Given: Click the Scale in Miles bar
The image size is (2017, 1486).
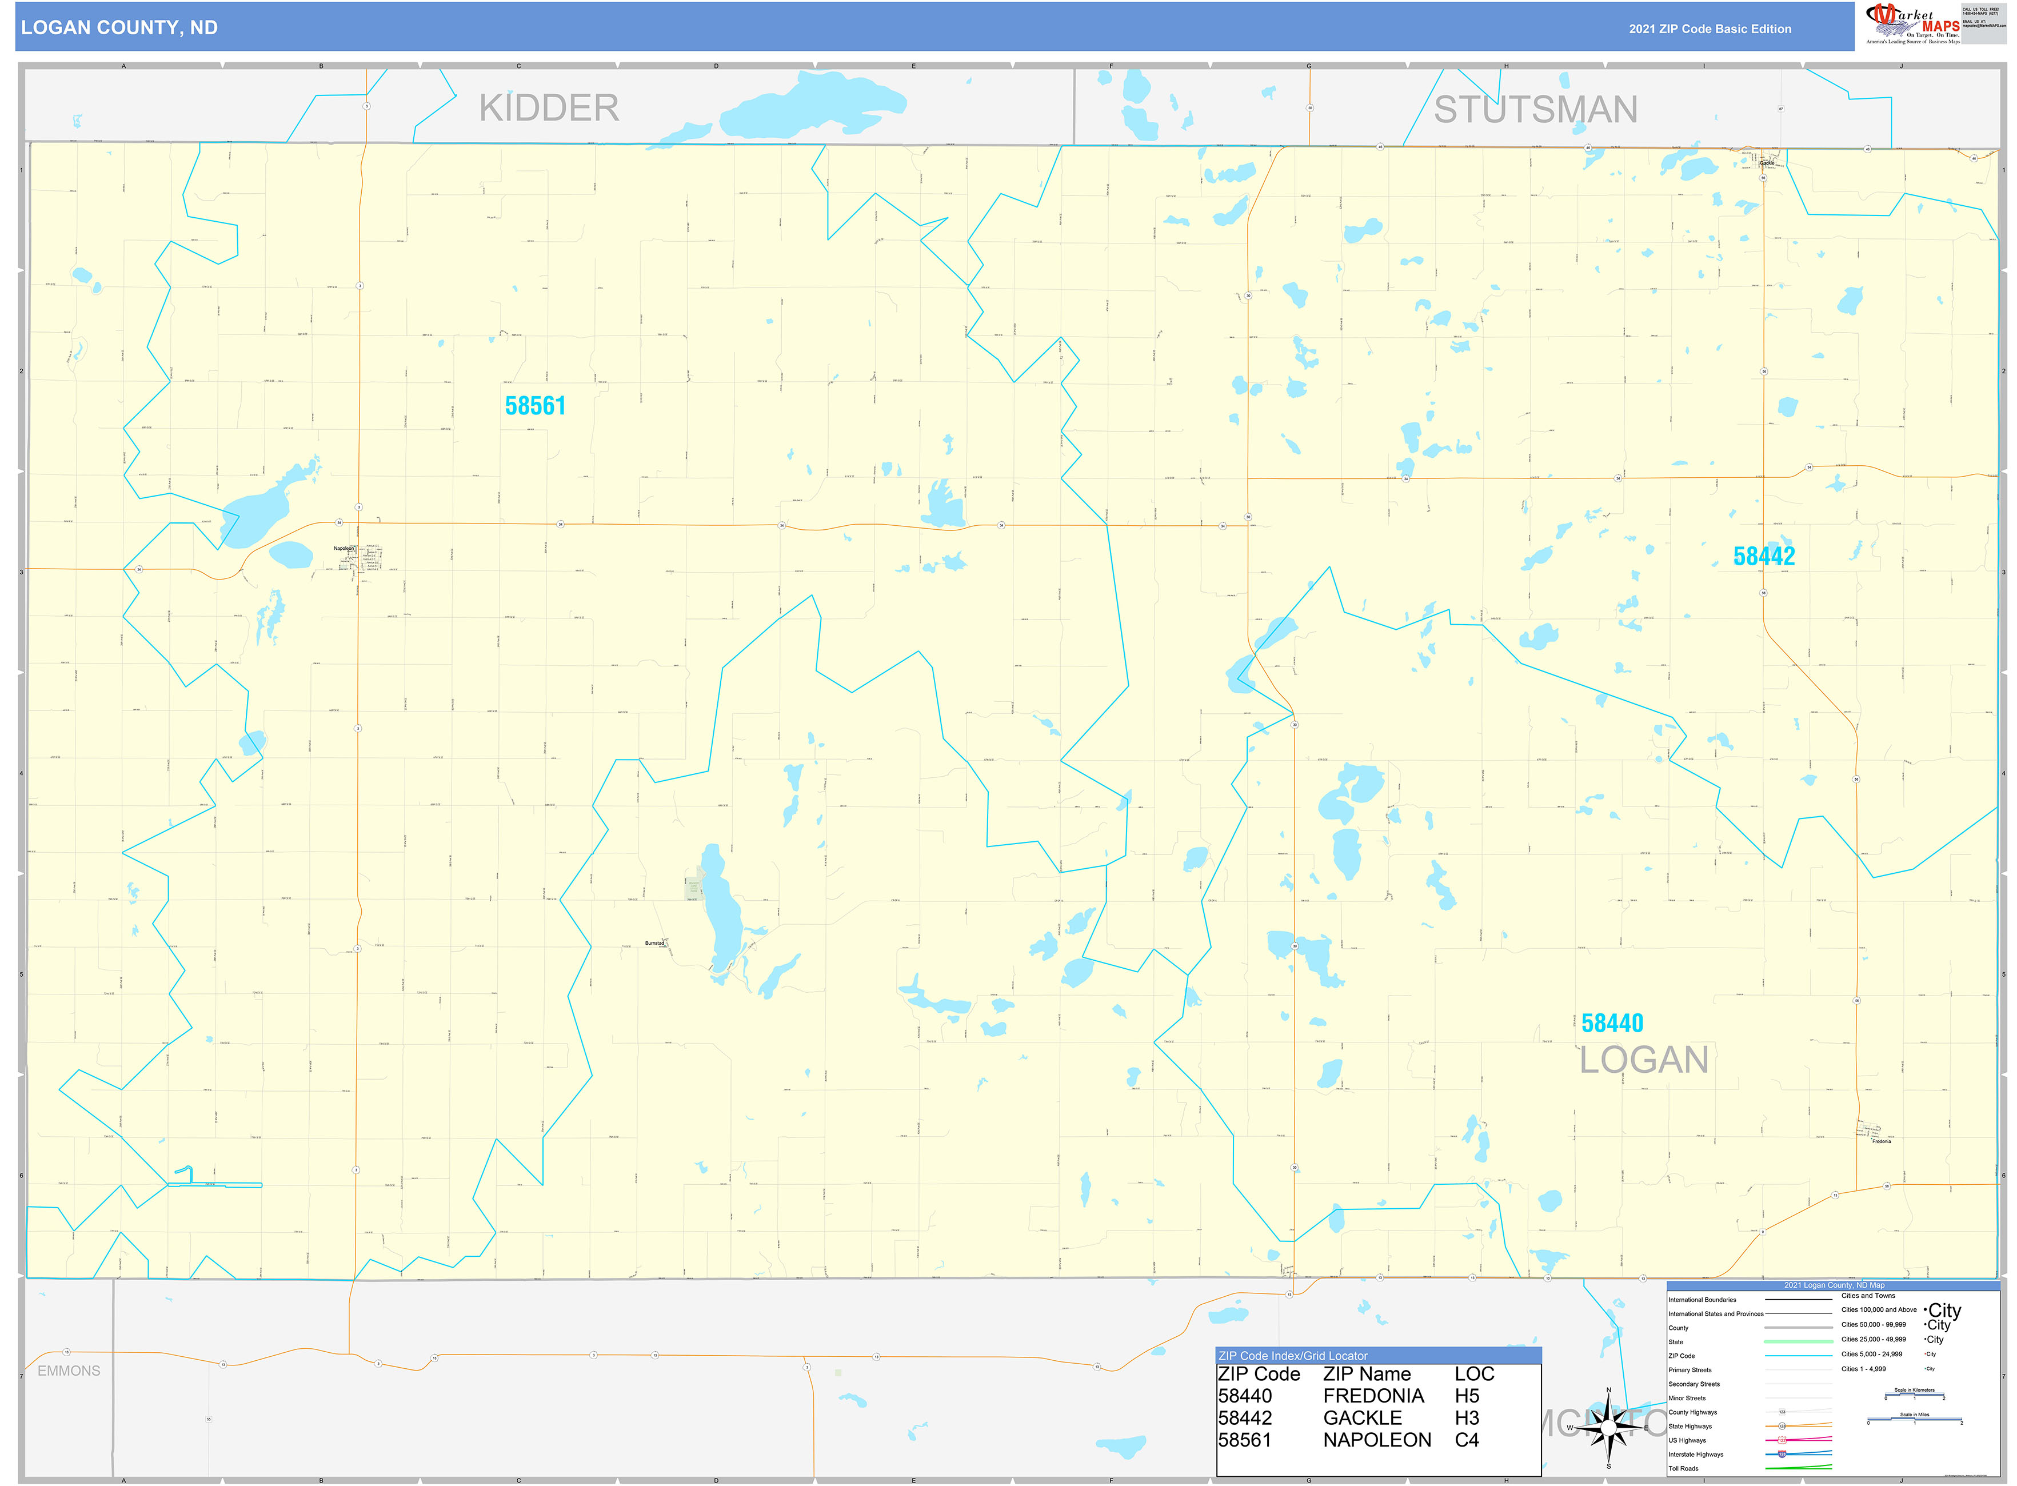Looking at the screenshot, I should pos(1915,1419).
